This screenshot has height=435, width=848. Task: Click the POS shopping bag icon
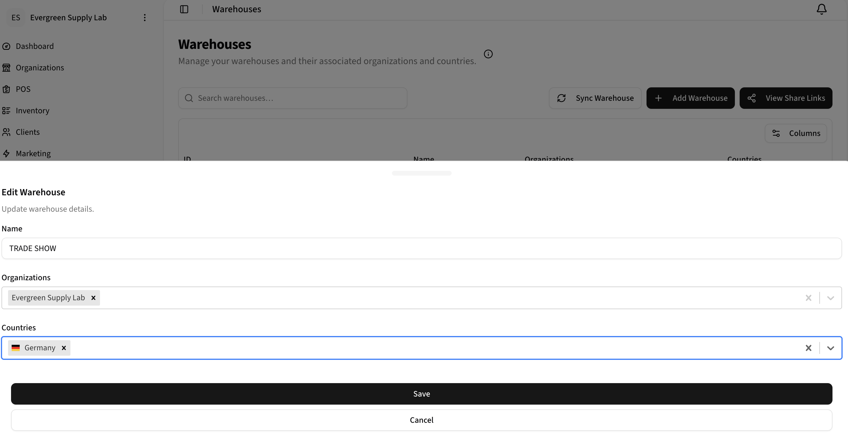click(6, 89)
